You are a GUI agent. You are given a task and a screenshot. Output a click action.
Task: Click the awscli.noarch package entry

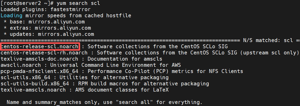pos(21,65)
